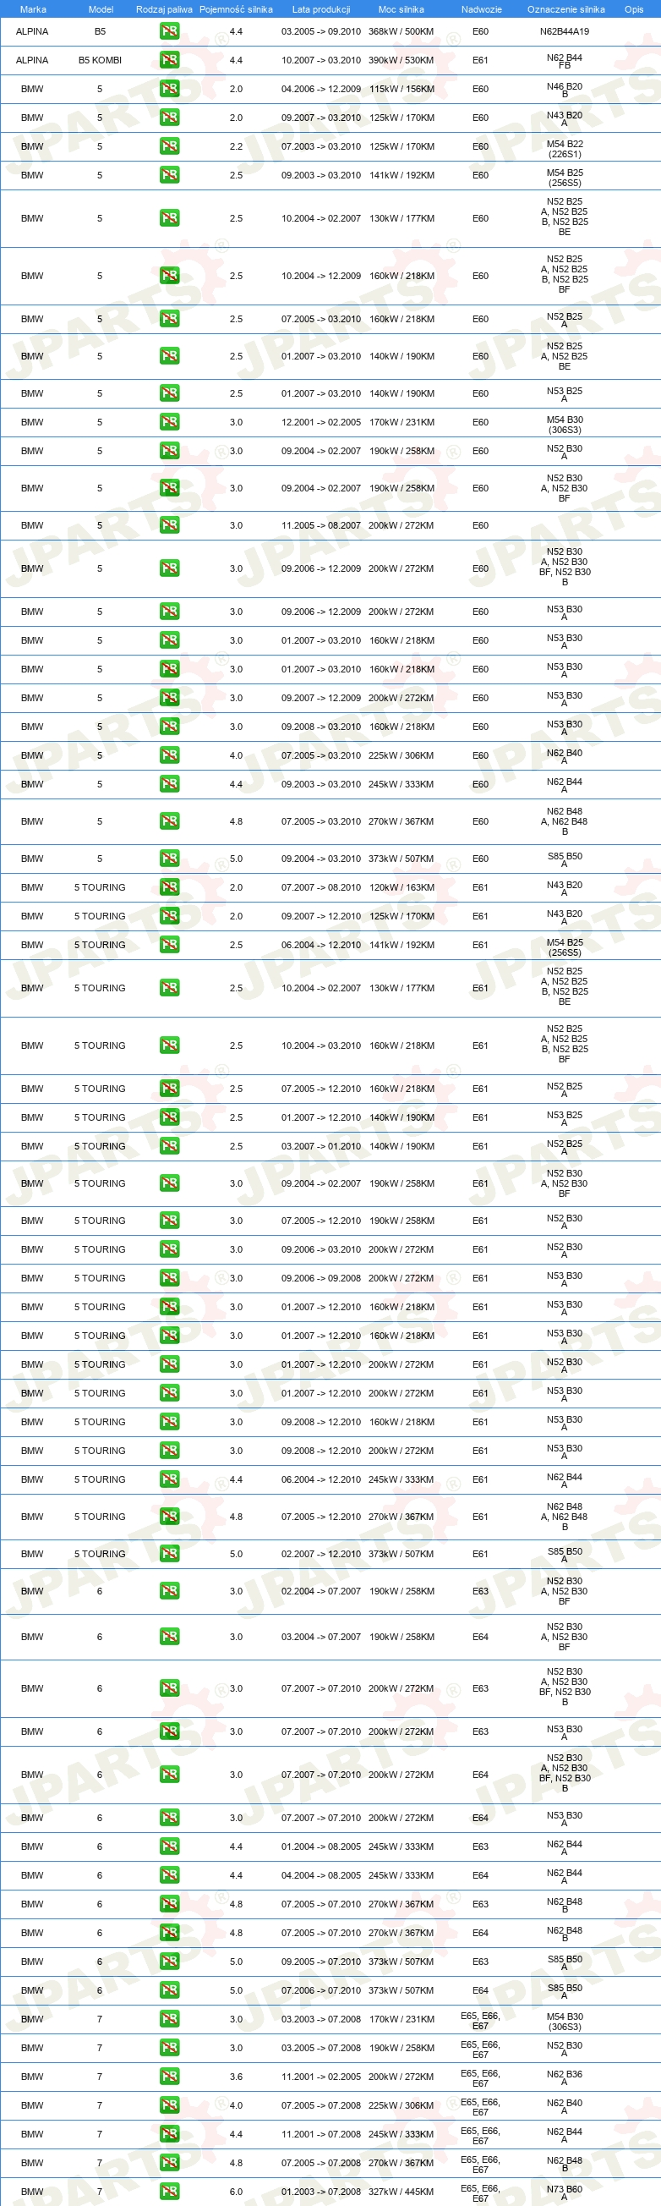
Task: Click the fuel icon in the 09.2006 -> 09.2008 row
Action: 170,1278
